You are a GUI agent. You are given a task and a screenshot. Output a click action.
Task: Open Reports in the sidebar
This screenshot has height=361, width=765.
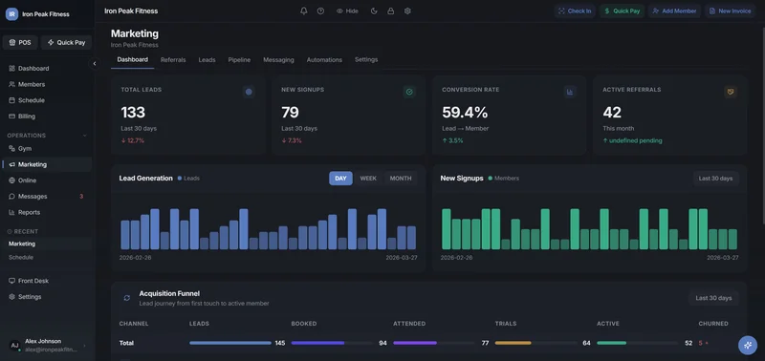(47, 212)
